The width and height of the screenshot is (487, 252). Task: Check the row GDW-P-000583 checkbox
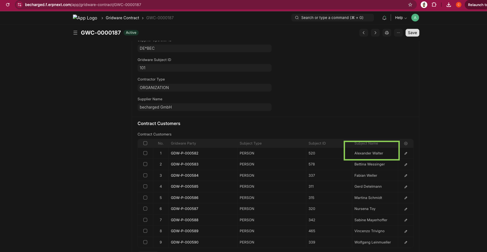(x=145, y=164)
